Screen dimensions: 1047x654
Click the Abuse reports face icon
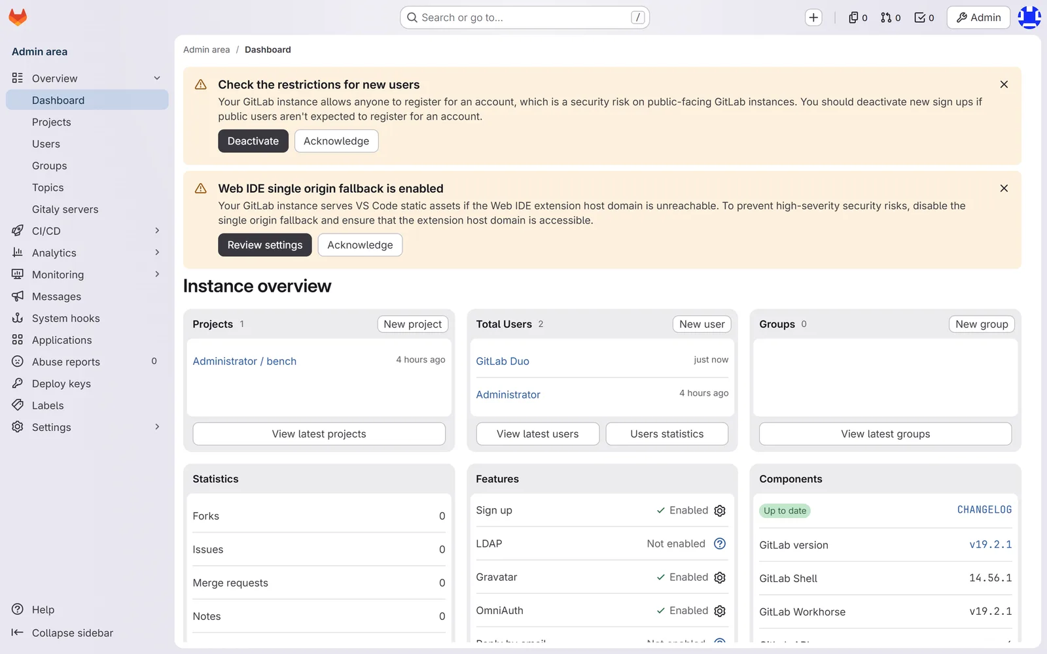[18, 362]
